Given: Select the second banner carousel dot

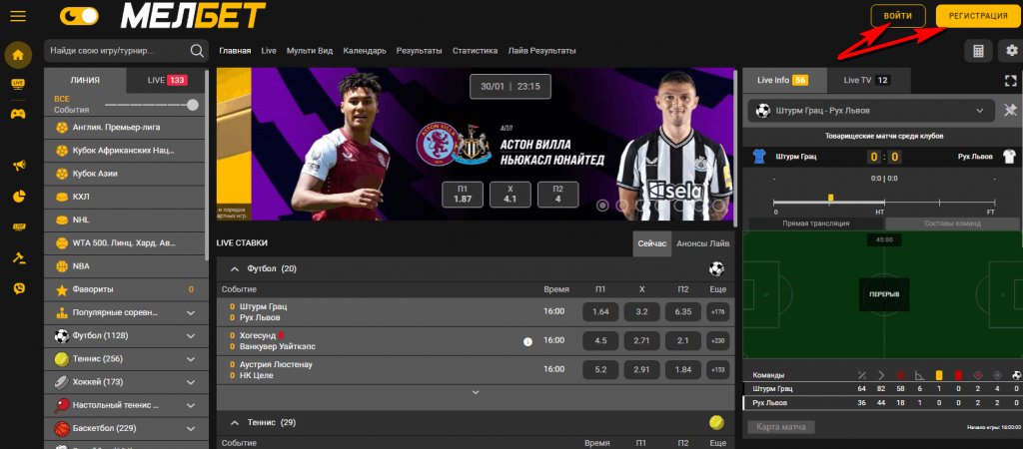Looking at the screenshot, I should (621, 206).
